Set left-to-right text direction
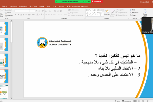This screenshot has width=153, height=102. pos(59,15)
